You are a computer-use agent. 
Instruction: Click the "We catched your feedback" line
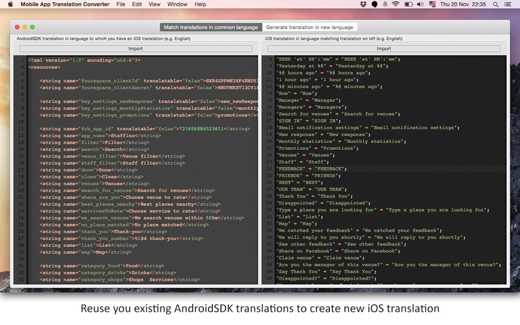[x=359, y=230]
